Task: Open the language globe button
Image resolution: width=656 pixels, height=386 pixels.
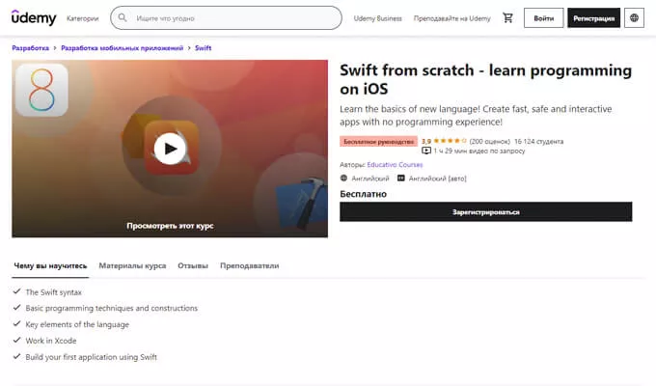Action: coord(634,18)
